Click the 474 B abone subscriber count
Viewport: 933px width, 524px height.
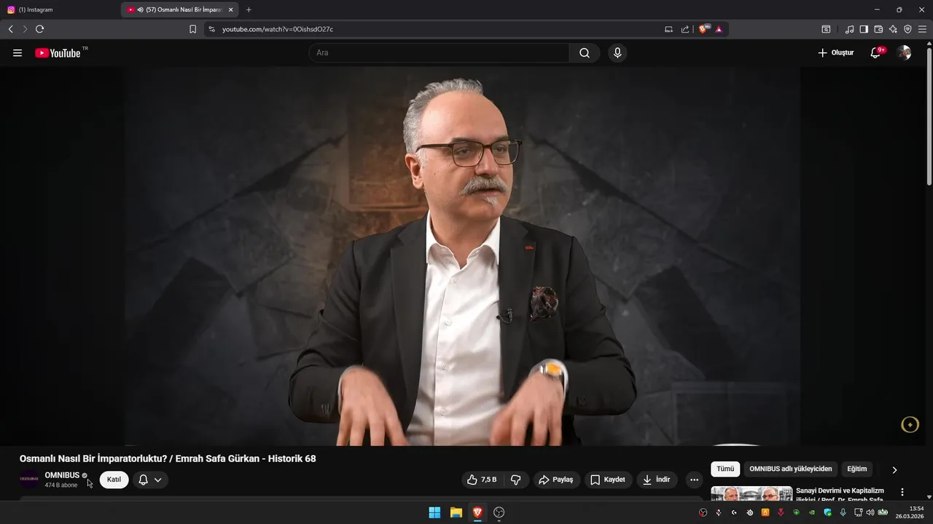coord(61,485)
